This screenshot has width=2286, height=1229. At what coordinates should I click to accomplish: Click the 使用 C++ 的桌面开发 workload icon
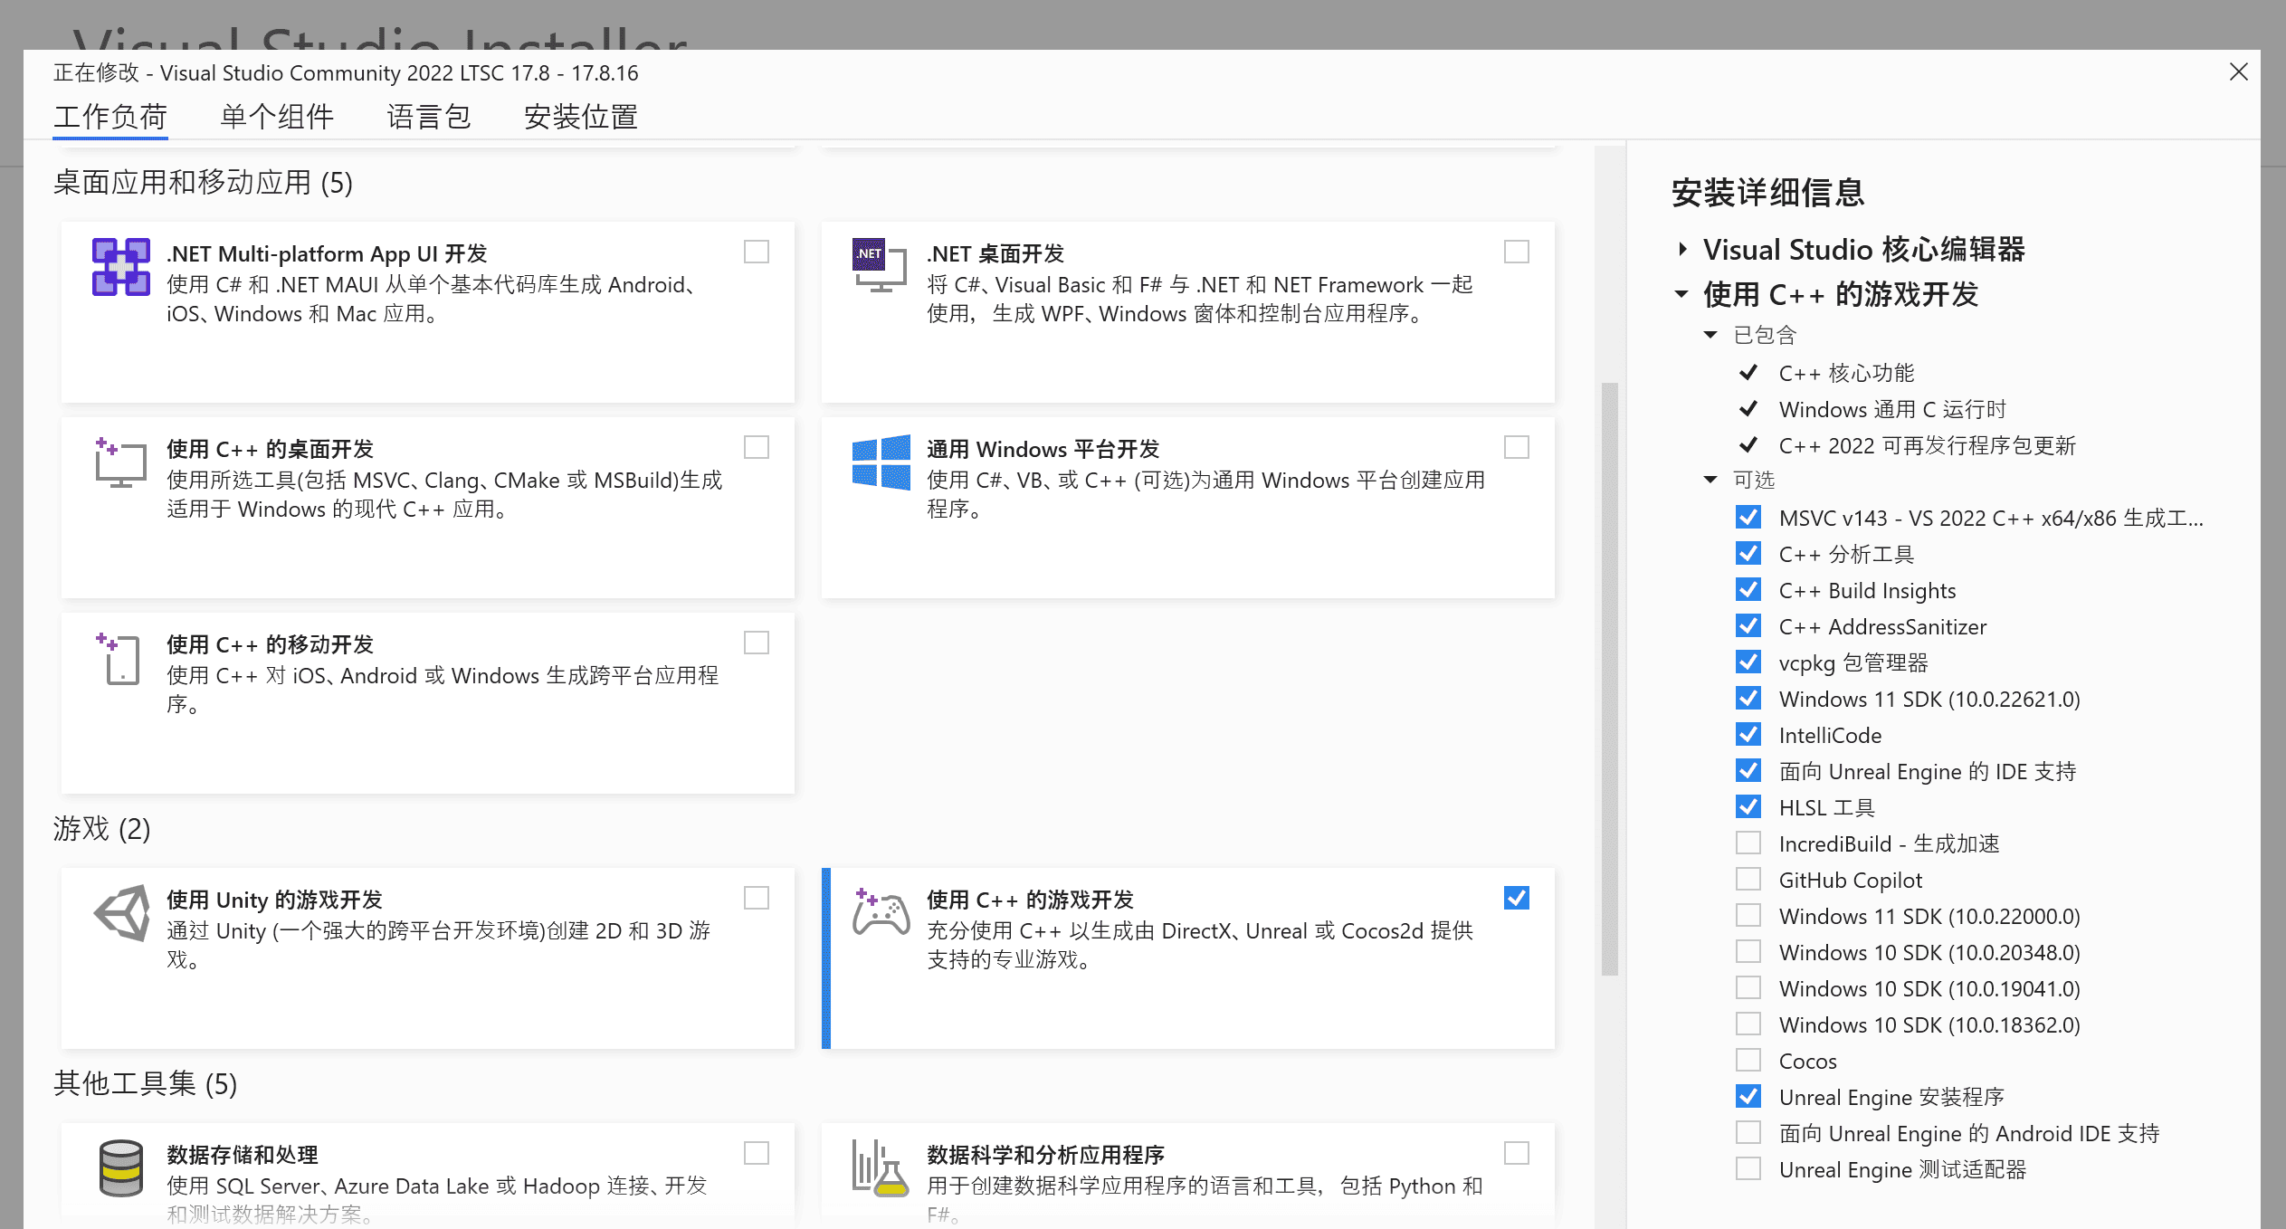click(x=120, y=462)
